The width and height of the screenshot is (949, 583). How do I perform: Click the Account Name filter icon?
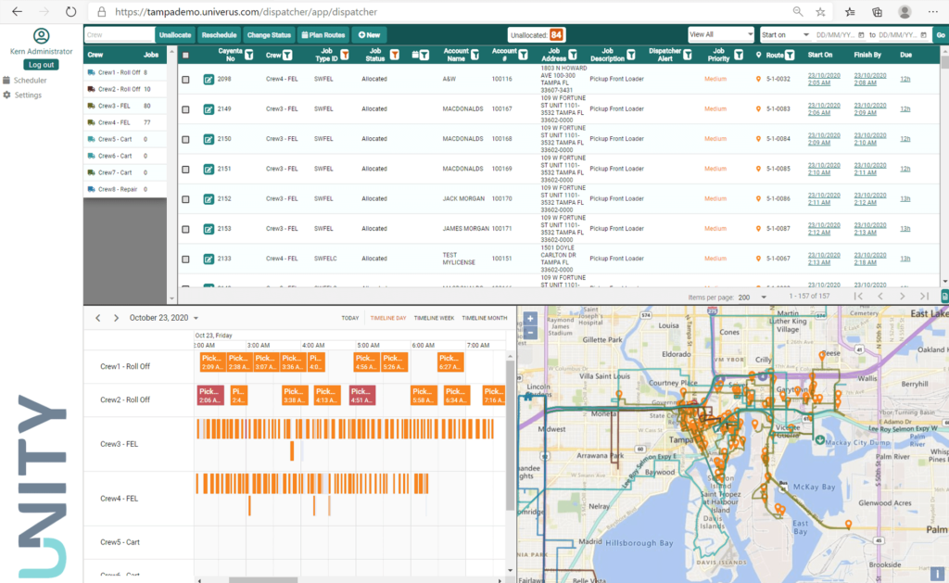point(476,56)
